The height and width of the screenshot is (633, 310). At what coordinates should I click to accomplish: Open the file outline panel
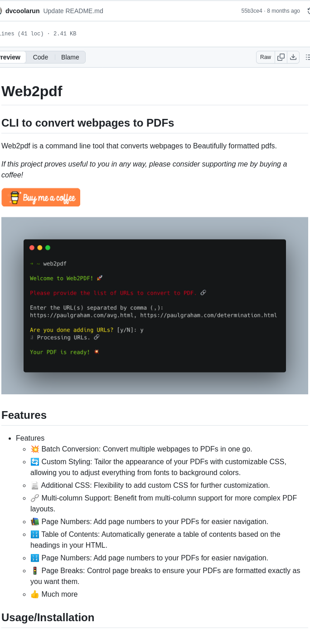click(308, 57)
